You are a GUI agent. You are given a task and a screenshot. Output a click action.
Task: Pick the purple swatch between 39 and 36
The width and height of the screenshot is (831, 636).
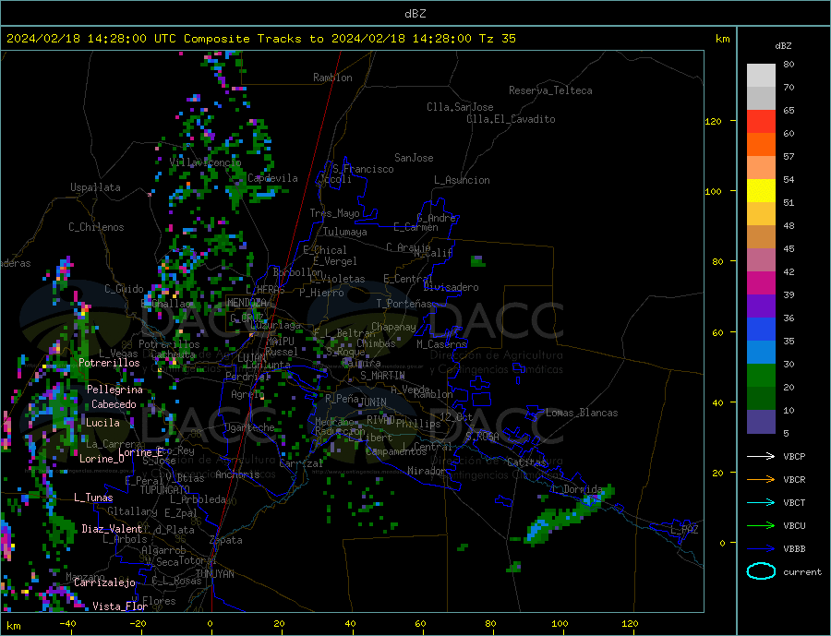pos(761,306)
